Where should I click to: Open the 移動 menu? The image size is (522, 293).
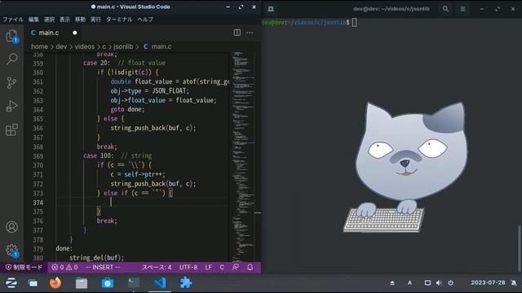pos(80,20)
